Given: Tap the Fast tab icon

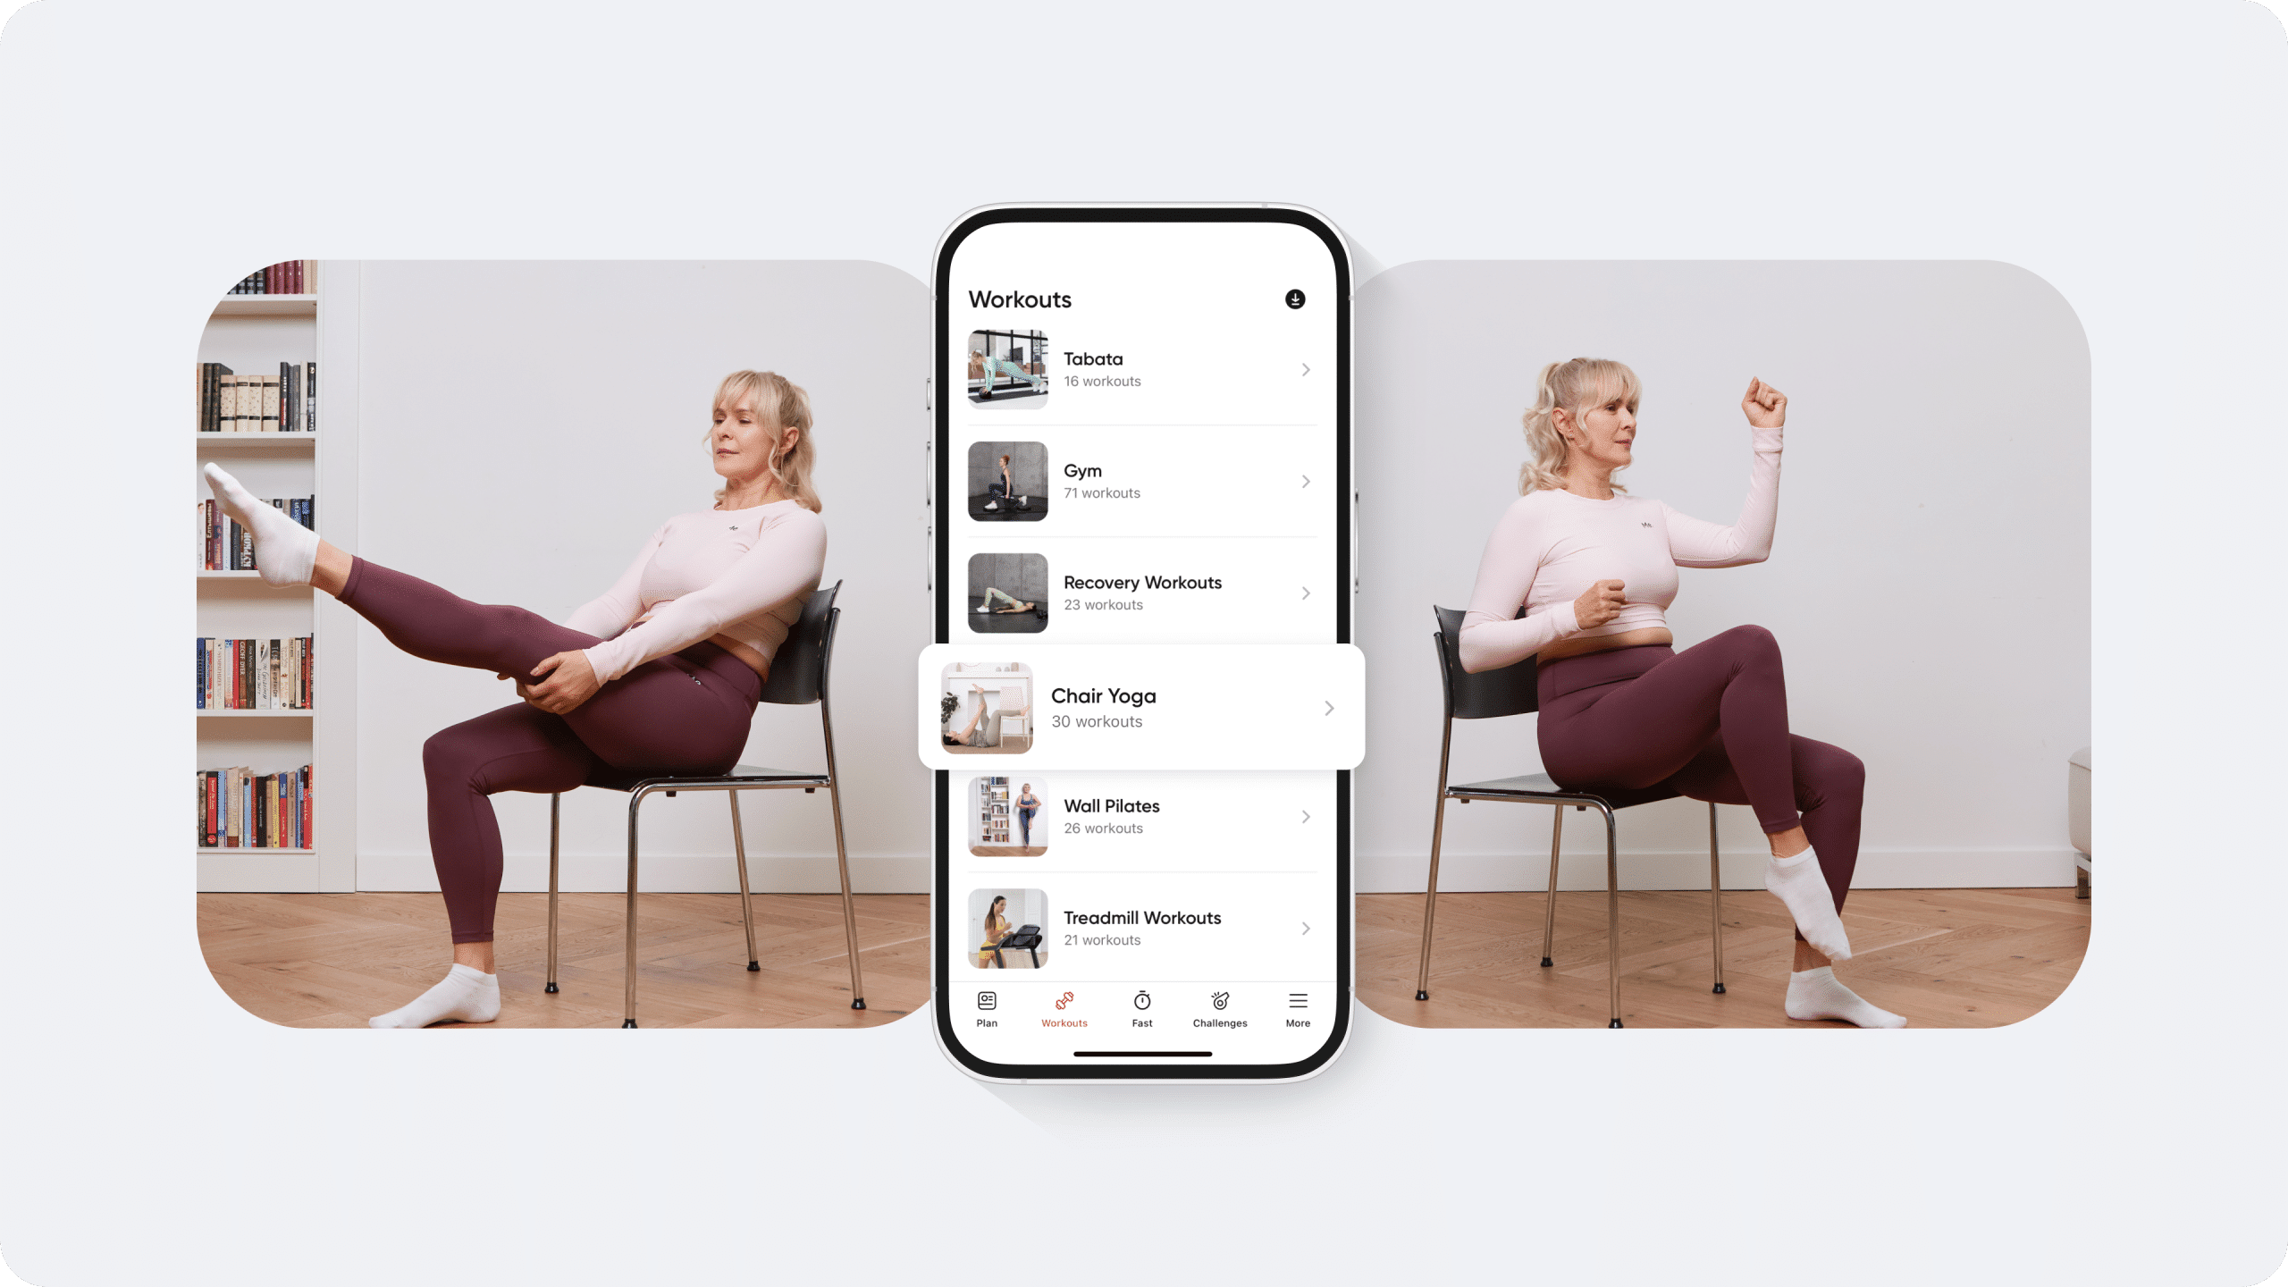Looking at the screenshot, I should point(1142,1007).
